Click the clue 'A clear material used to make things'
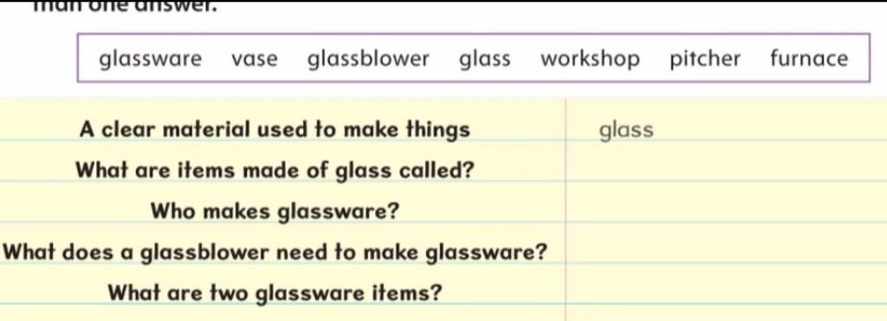 tap(275, 130)
